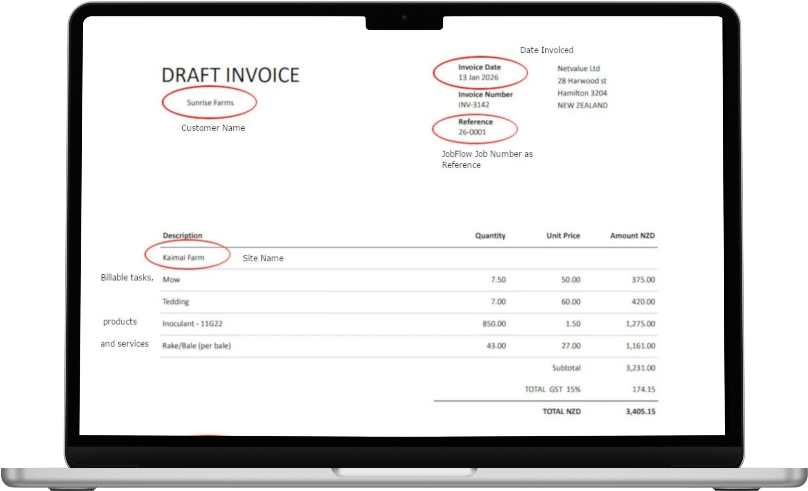808x491 pixels.
Task: Click the Netvalue Ltd company name
Action: pos(579,69)
